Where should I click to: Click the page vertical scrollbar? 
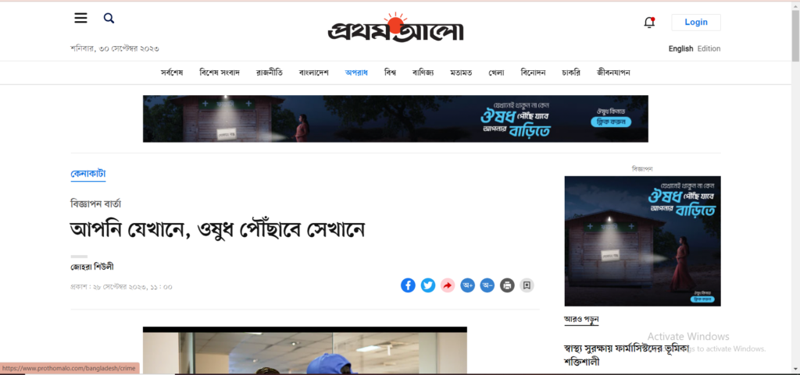[x=795, y=187]
